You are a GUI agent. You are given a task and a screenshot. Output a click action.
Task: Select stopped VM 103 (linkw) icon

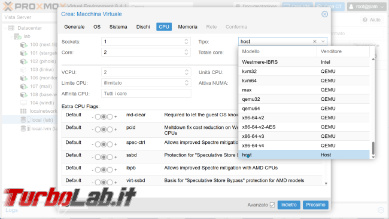[x=23, y=70]
